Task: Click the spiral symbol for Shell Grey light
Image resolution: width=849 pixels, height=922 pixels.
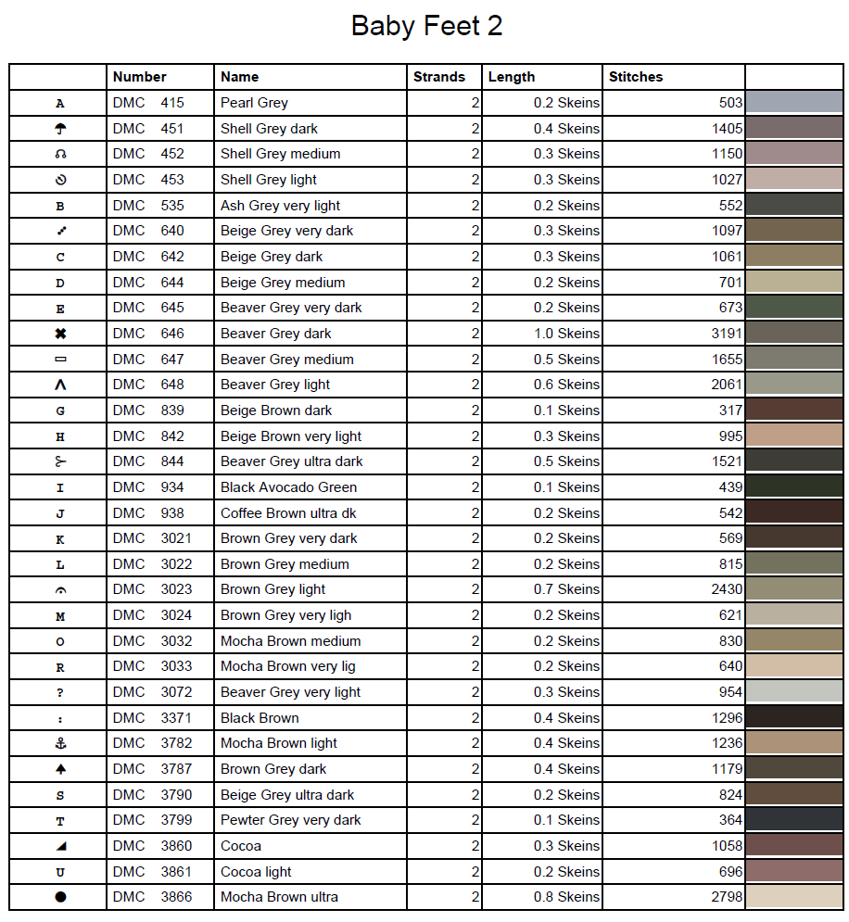Action: click(60, 180)
